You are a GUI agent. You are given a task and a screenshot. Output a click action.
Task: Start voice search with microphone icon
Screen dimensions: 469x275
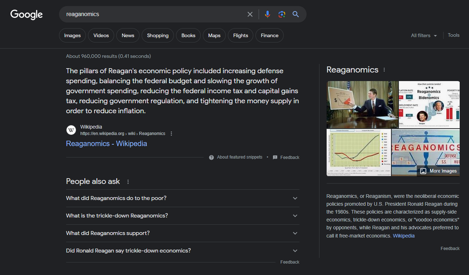[268, 14]
